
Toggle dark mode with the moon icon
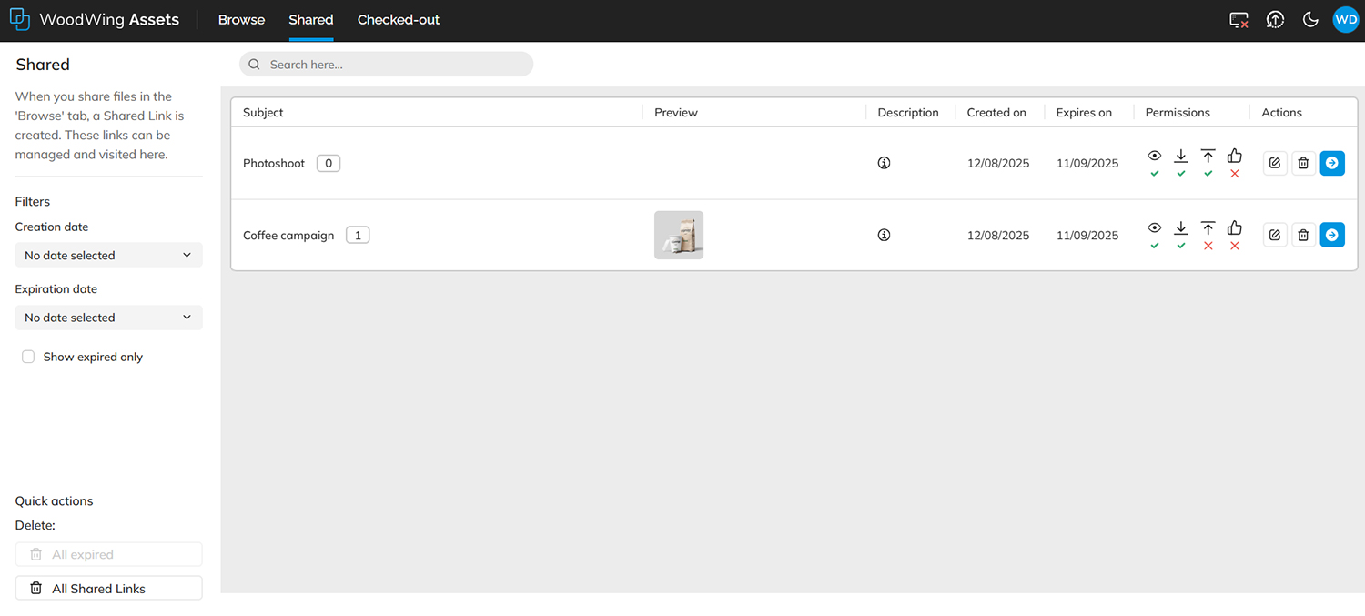1310,19
